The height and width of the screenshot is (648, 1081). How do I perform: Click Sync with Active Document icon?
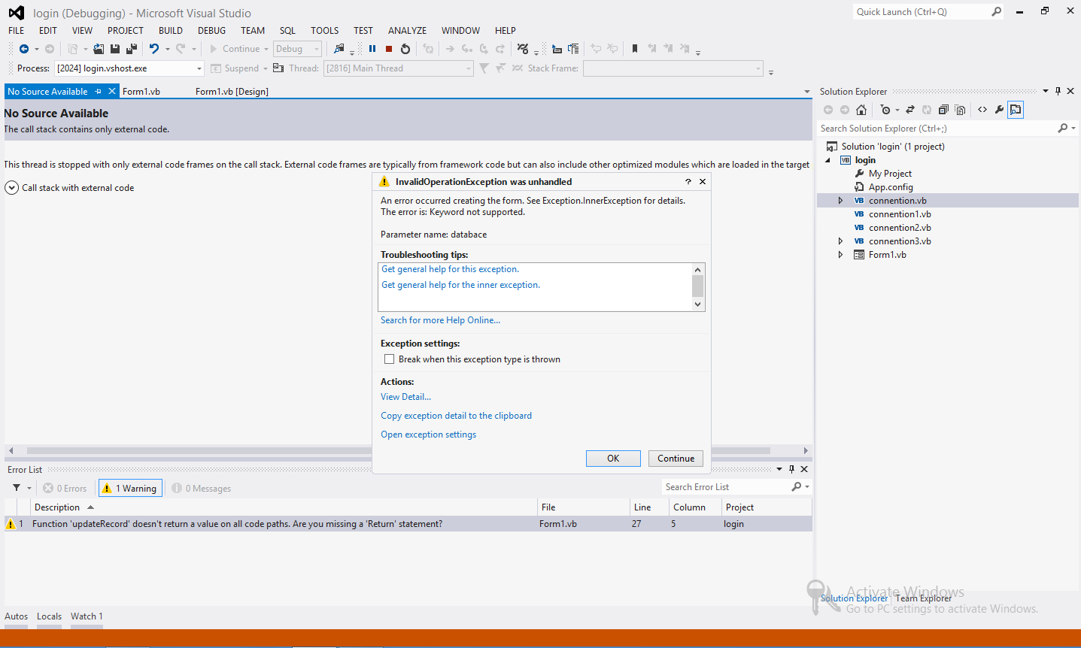pos(910,110)
